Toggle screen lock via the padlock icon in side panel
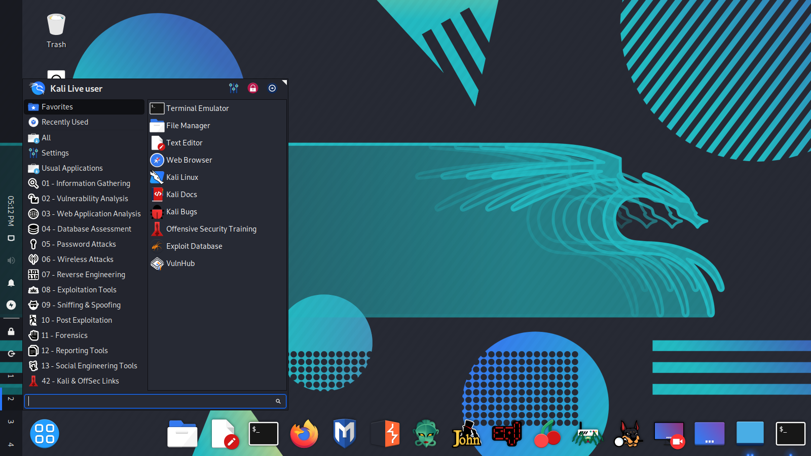This screenshot has height=456, width=811. click(x=11, y=331)
